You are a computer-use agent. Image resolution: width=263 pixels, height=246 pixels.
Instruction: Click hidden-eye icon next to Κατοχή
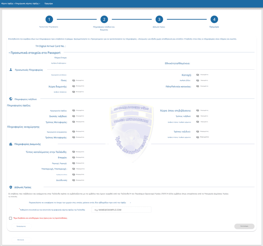(x=198, y=75)
